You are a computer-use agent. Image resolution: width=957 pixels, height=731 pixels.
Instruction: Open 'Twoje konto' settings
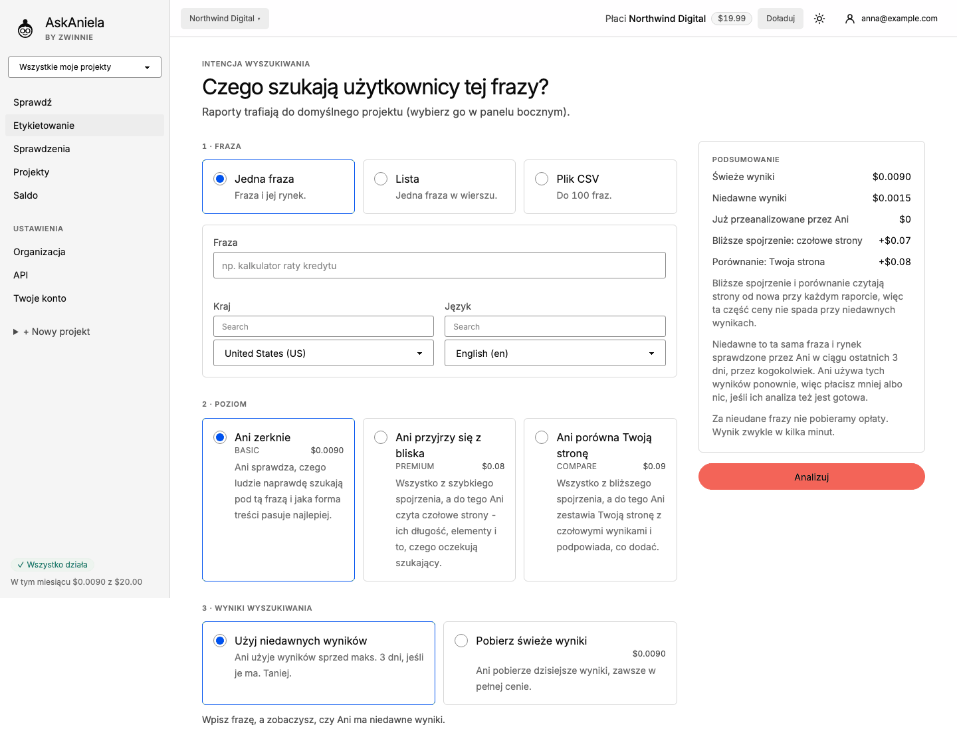pos(84,298)
